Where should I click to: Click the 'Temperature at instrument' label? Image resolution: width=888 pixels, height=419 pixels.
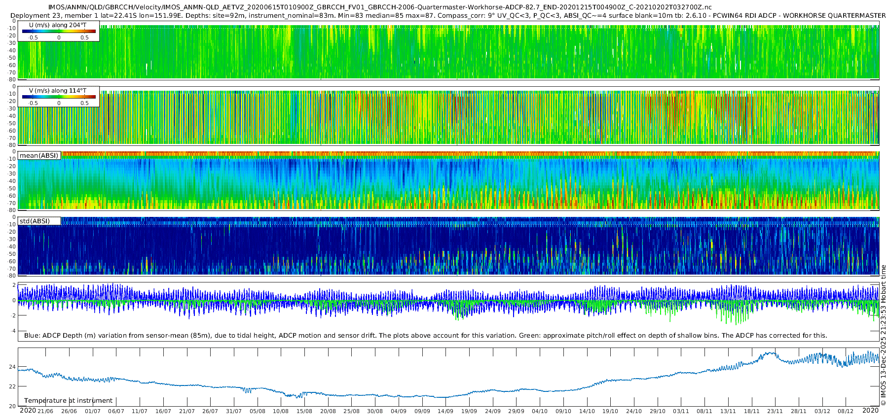69,401
